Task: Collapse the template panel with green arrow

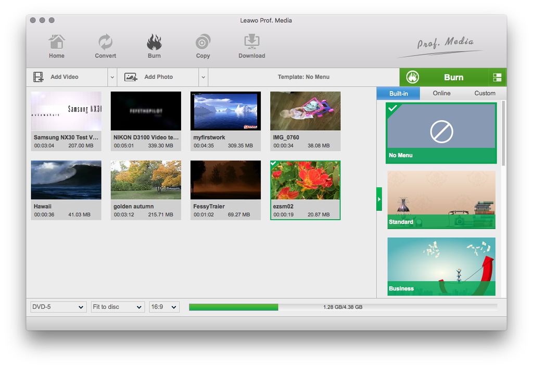Action: click(x=379, y=199)
